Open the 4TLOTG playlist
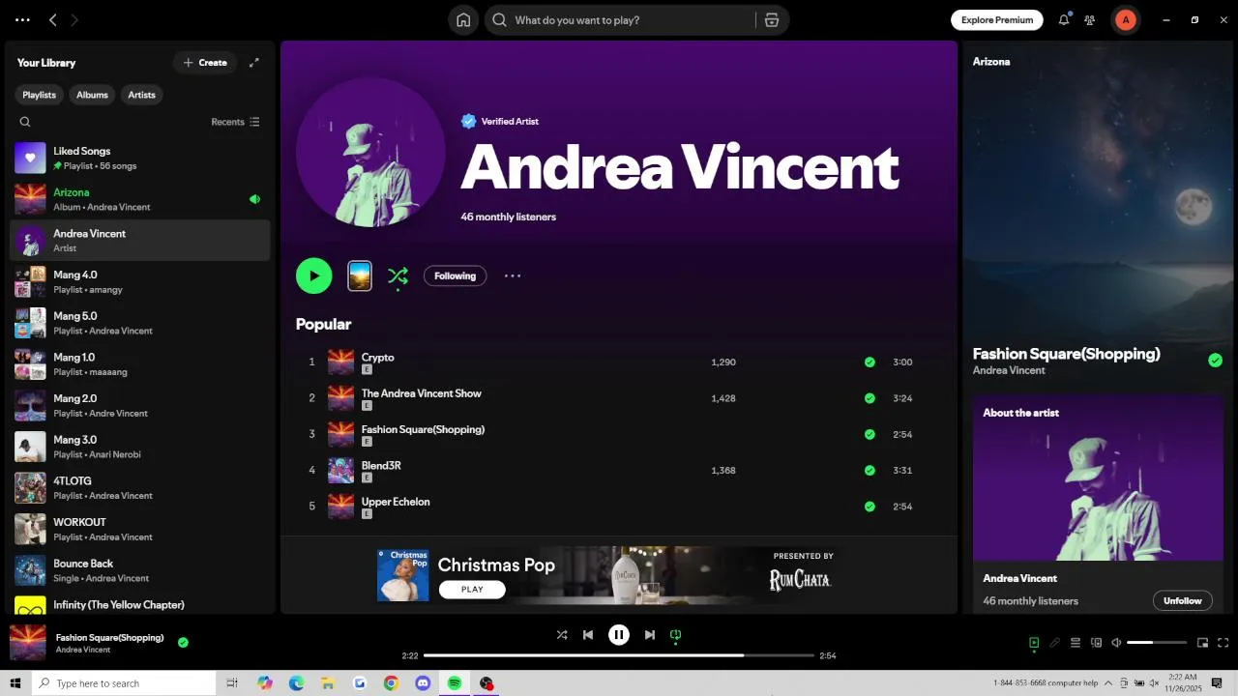The height and width of the screenshot is (696, 1238). 140,487
